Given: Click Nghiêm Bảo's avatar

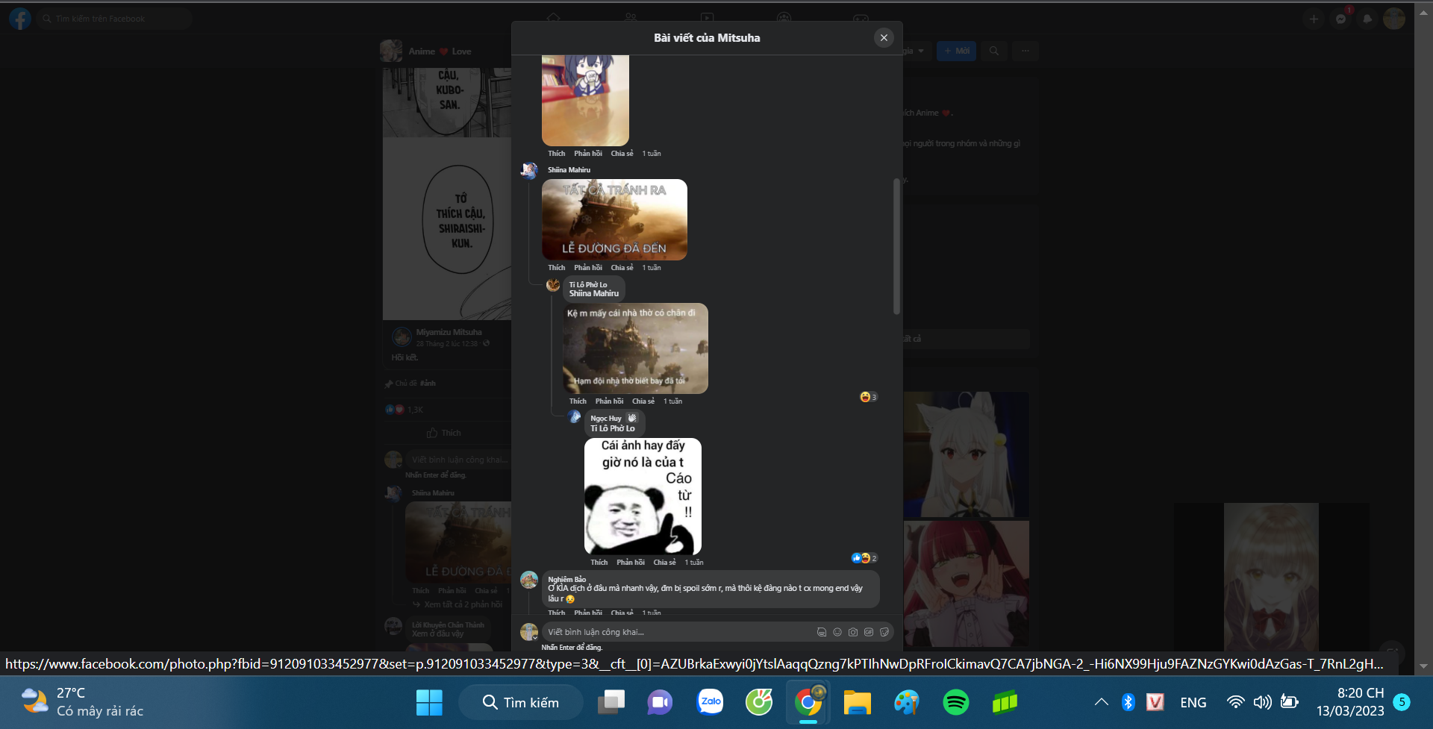Looking at the screenshot, I should (x=529, y=580).
